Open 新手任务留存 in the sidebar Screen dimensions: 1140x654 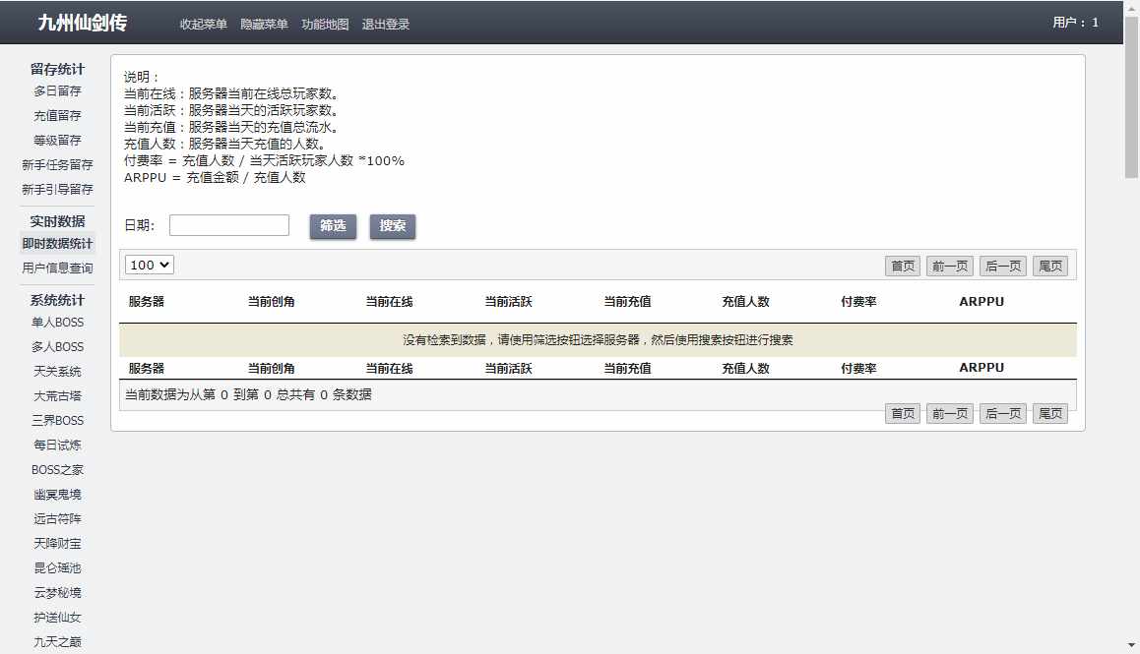(57, 165)
